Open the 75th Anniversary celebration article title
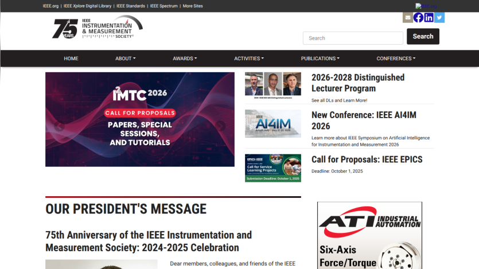Screen dimensions: 479x269 pos(149,241)
